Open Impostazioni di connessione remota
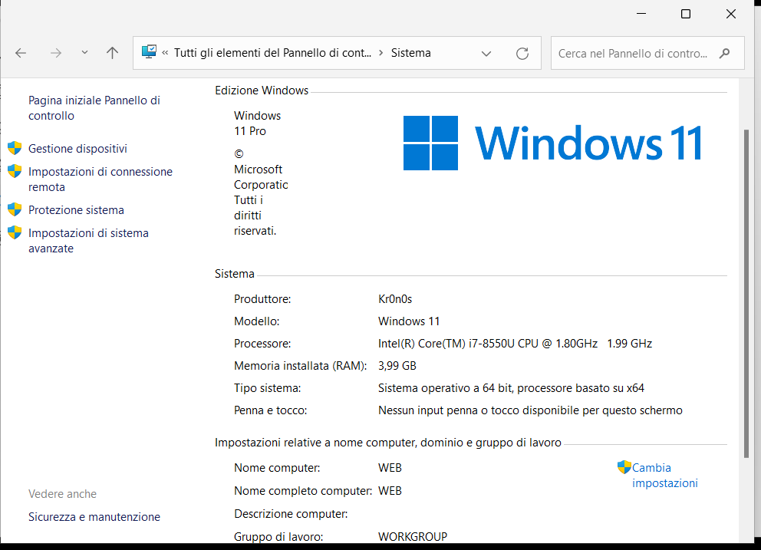 pyautogui.click(x=100, y=179)
